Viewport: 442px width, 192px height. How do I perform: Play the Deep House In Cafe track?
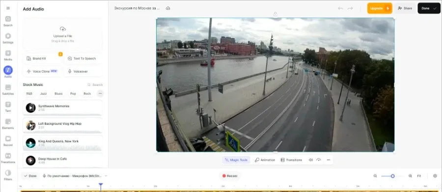[x=30, y=161]
